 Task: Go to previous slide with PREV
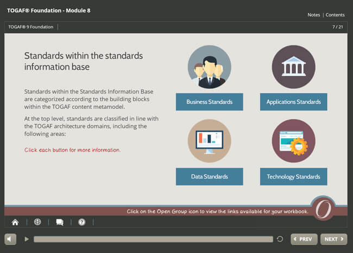(x=304, y=239)
